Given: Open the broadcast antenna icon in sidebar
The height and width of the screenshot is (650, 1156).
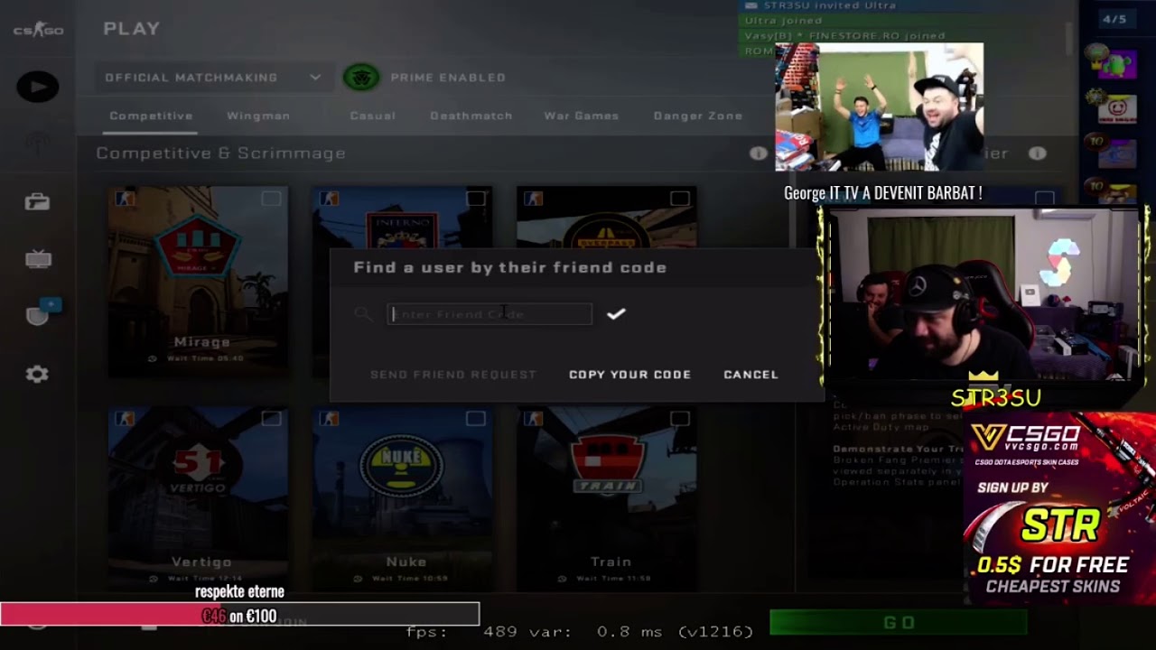Looking at the screenshot, I should coord(38,144).
